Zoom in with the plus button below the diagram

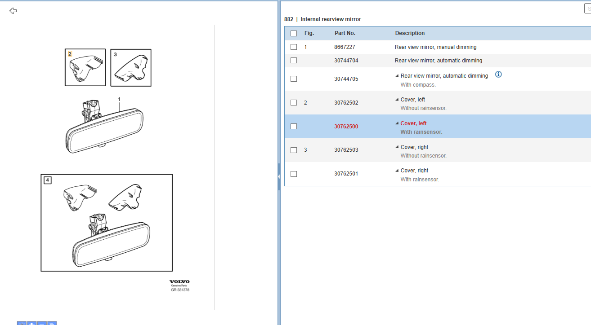pos(32,323)
